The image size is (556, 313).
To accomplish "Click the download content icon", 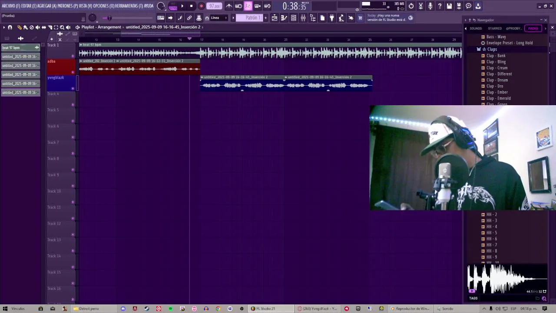I will pos(478,6).
